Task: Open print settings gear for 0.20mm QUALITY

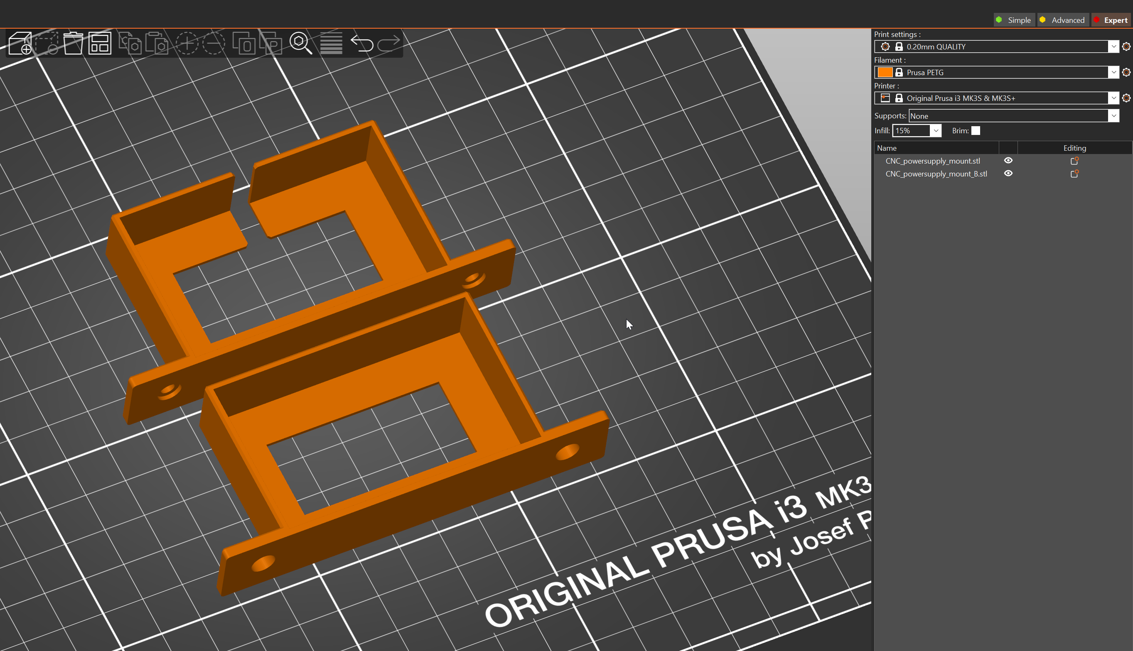Action: 1126,46
